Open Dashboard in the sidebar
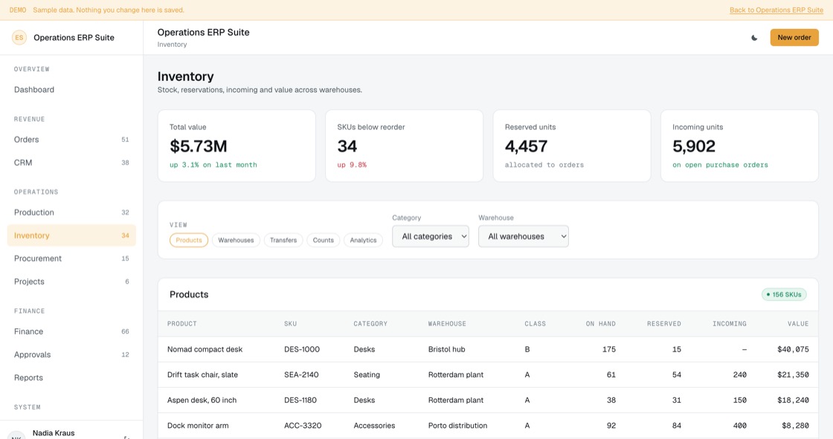The width and height of the screenshot is (833, 439). tap(71, 90)
